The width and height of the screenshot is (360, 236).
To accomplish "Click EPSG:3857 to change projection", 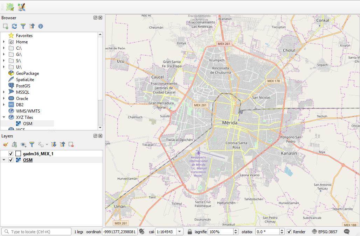I will 328,231.
